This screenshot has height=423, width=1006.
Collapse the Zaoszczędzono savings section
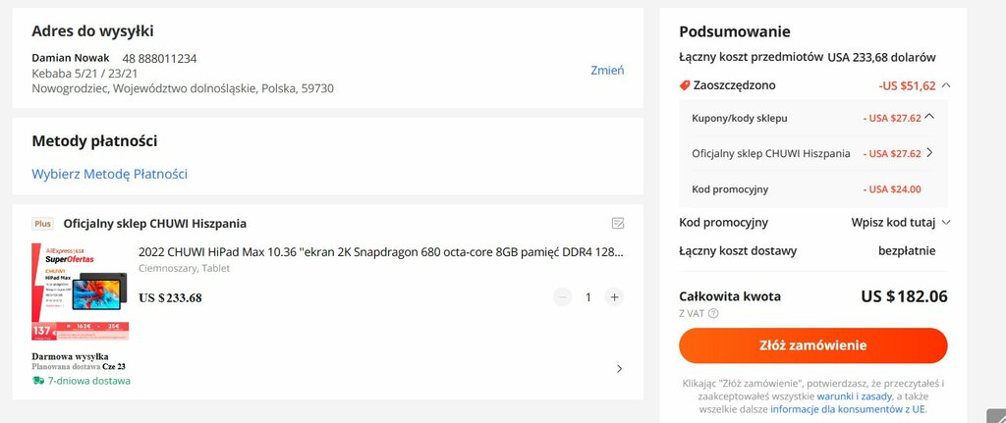(x=947, y=85)
